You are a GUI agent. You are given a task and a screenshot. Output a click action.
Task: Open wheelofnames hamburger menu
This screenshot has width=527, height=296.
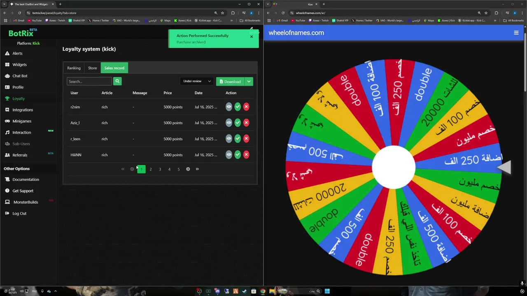(x=516, y=33)
